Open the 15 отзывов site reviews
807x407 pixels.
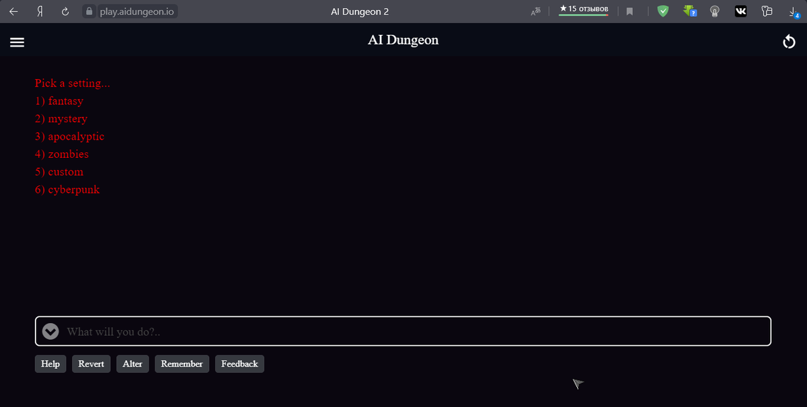(x=584, y=9)
